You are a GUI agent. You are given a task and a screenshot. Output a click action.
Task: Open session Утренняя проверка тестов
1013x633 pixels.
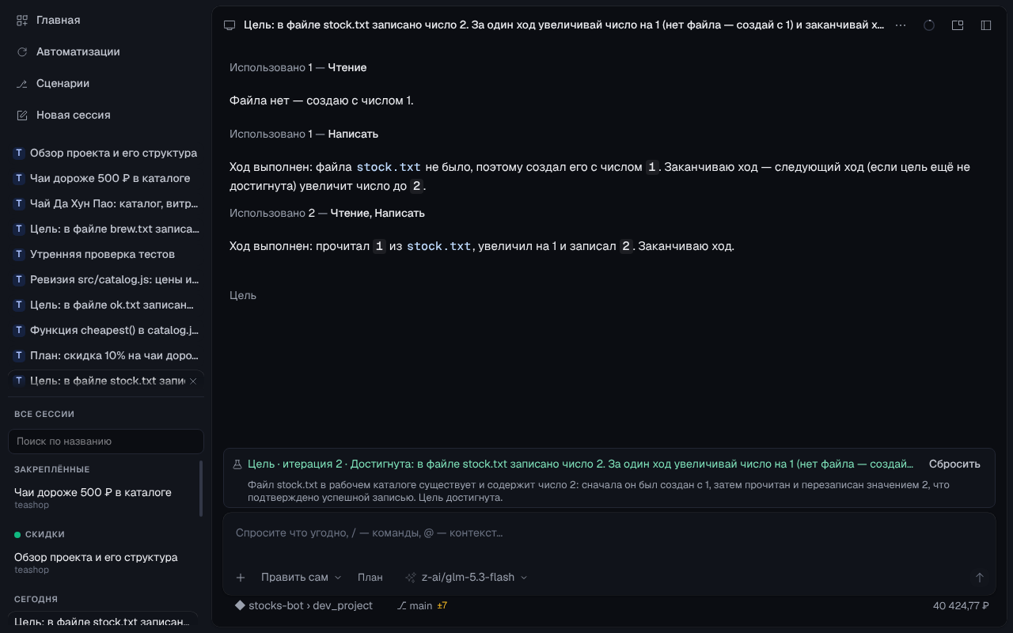point(106,254)
